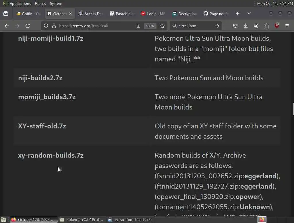Switch to Pokemon X&Y Prot... folder window
Image resolution: width=294 pixels, height=223 pixels.
(x=81, y=220)
